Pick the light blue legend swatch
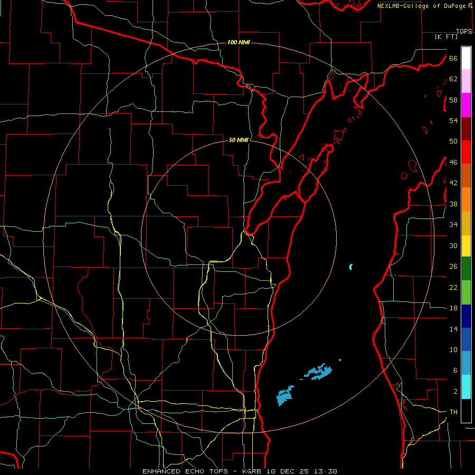The width and height of the screenshot is (475, 475). (466, 363)
